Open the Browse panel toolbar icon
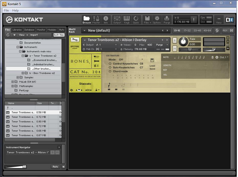The height and width of the screenshot is (177, 238). (87, 20)
